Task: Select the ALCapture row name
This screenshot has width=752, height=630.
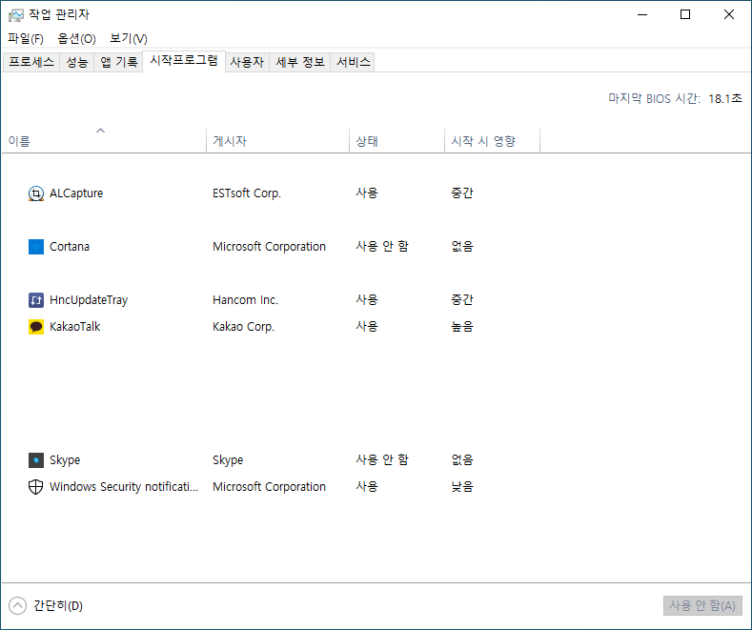Action: click(76, 193)
